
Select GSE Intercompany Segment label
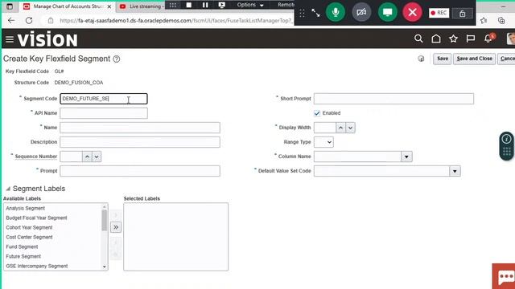pyautogui.click(x=37, y=266)
